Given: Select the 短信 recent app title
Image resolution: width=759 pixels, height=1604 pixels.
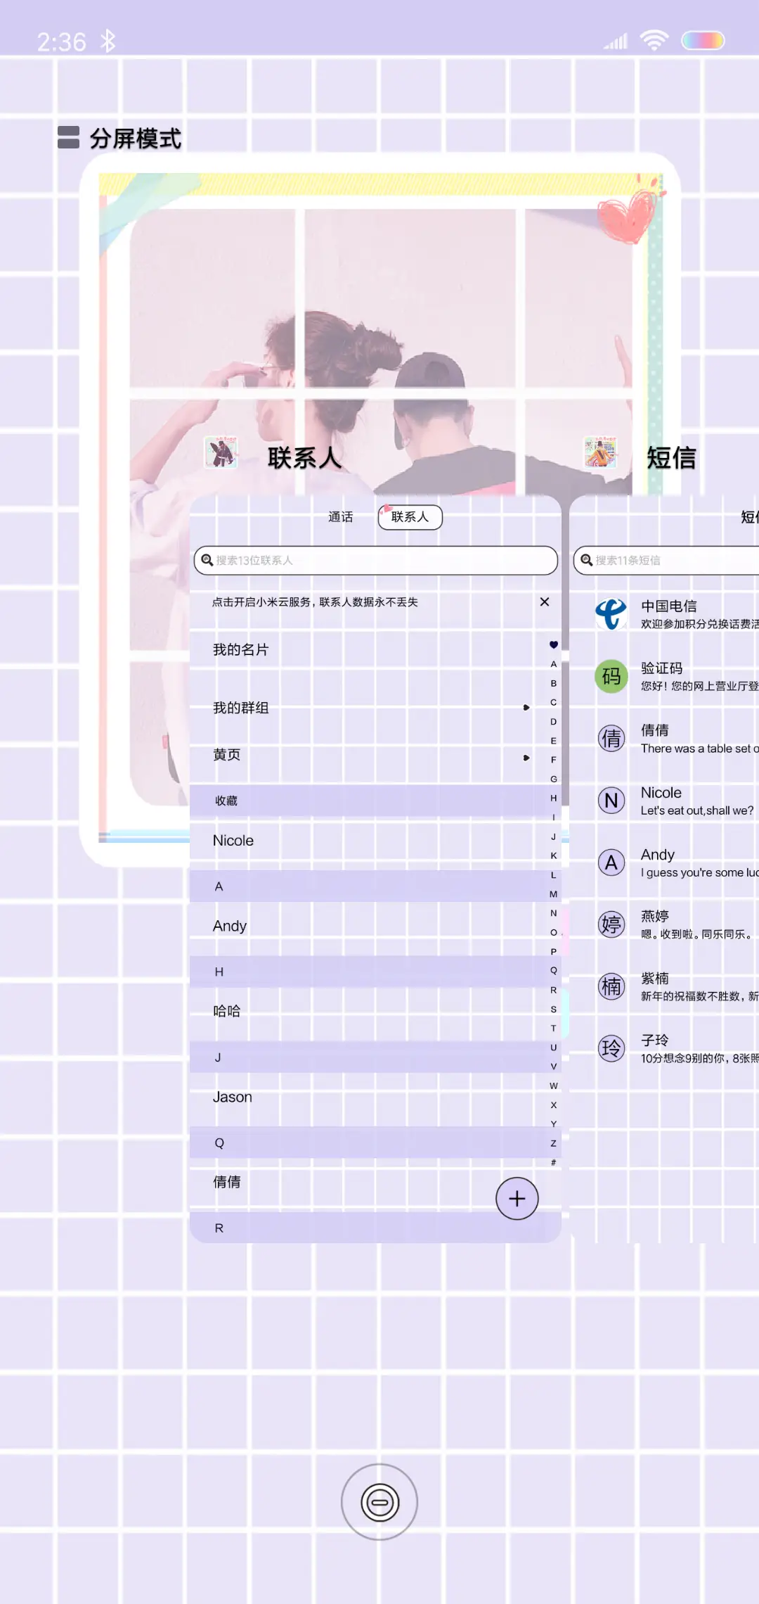Looking at the screenshot, I should (671, 458).
